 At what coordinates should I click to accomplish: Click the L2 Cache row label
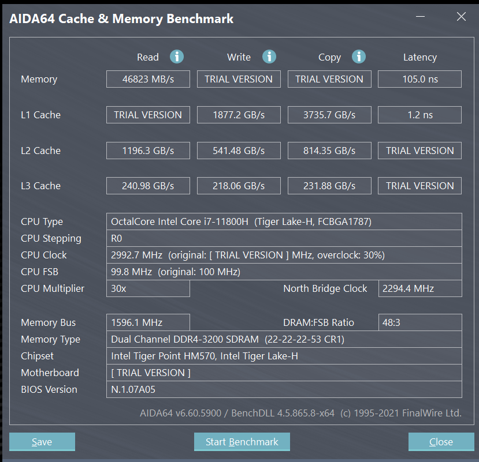tap(40, 151)
